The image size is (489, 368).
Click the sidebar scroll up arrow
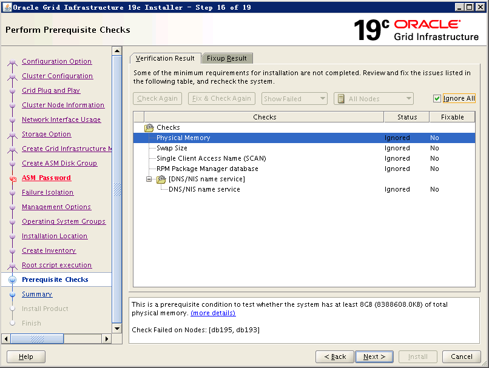[x=117, y=51]
